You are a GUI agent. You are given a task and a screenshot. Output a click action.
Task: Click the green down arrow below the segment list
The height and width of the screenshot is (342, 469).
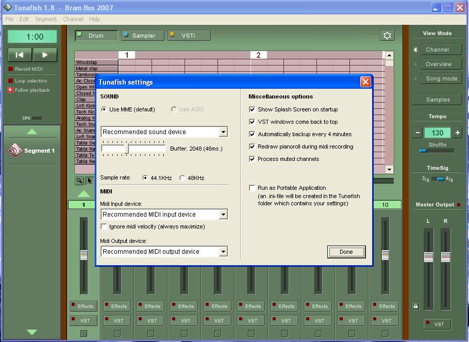[32, 332]
